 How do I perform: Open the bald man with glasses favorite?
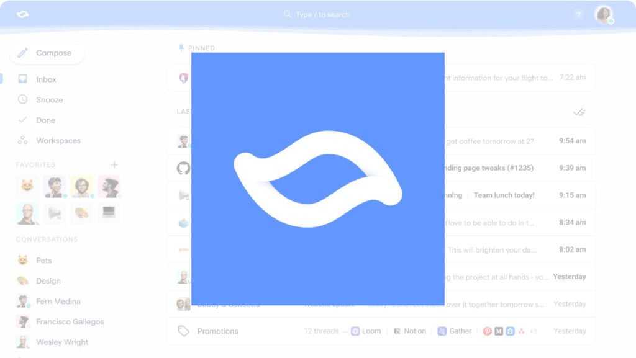(27, 213)
